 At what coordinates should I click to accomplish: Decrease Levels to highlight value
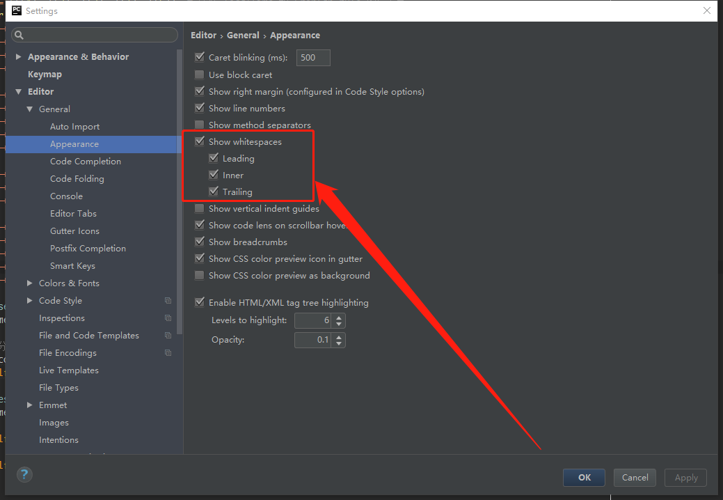pos(339,324)
